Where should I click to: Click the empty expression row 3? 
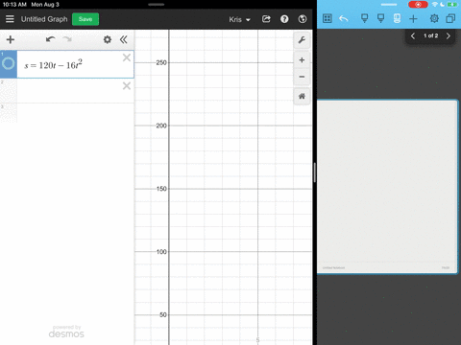pyautogui.click(x=76, y=112)
